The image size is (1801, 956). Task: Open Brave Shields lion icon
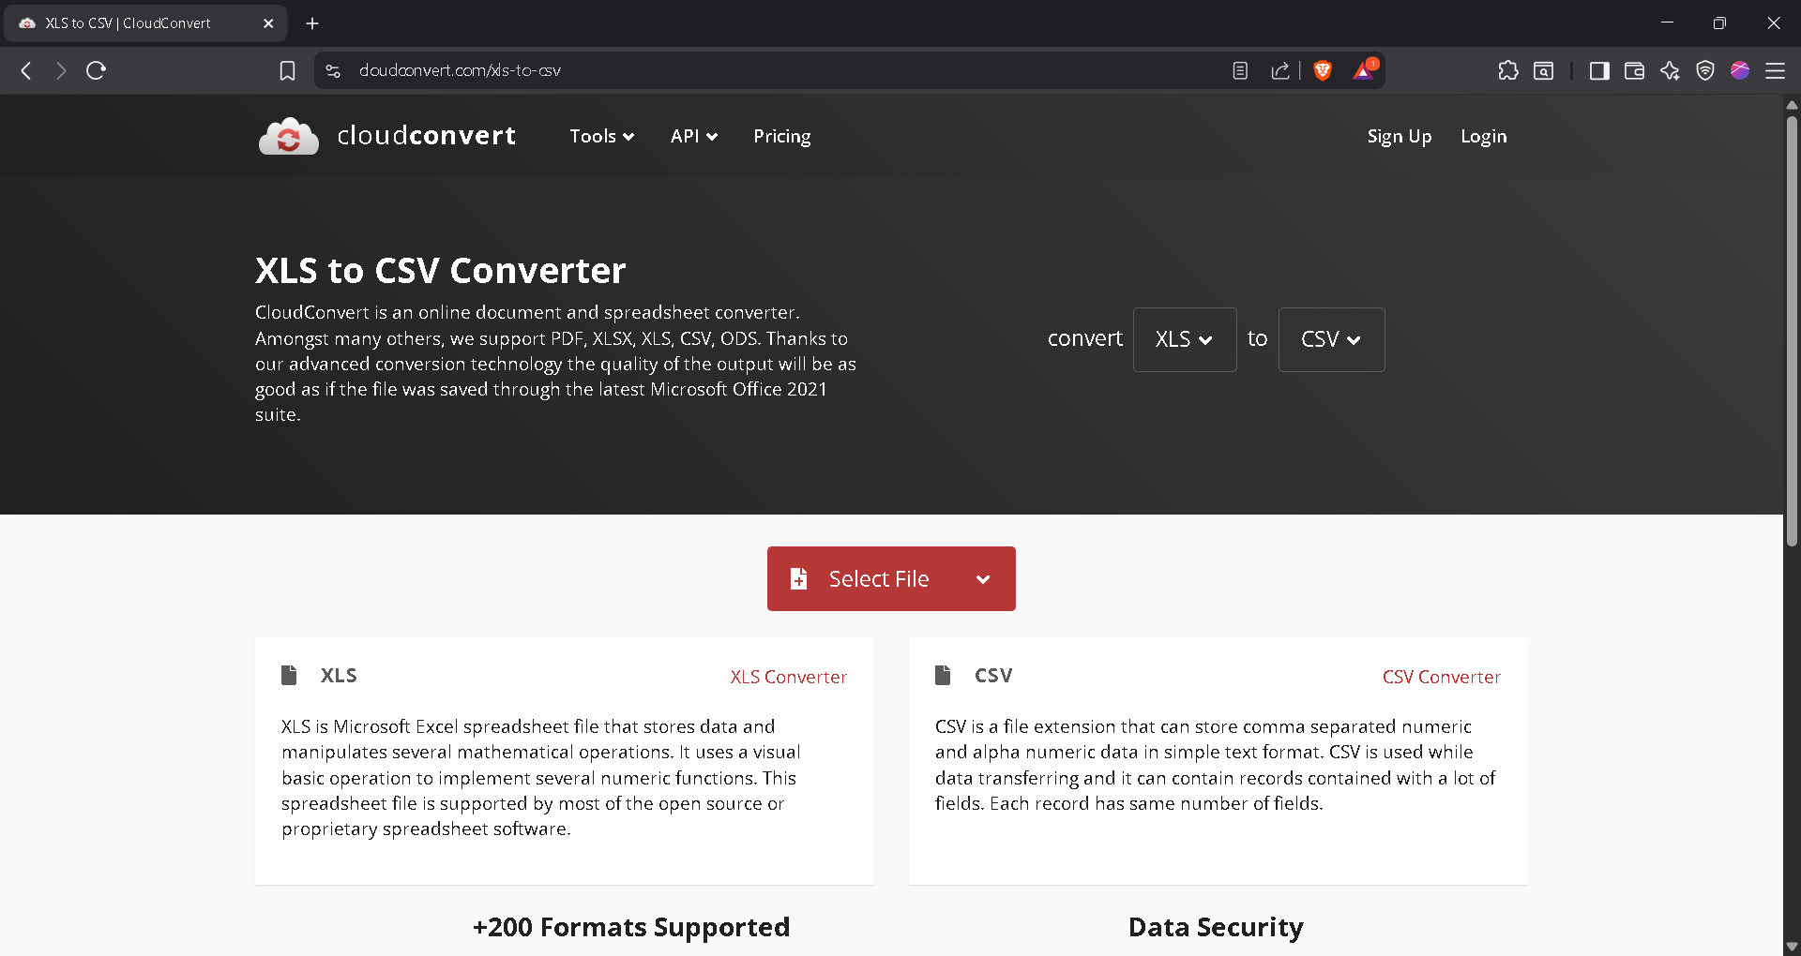pyautogui.click(x=1323, y=70)
